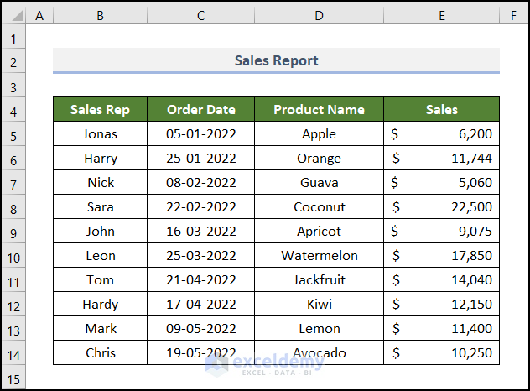Screen dimensions: 530x391
Task: Click the cell containing Jonas
Action: (x=100, y=134)
